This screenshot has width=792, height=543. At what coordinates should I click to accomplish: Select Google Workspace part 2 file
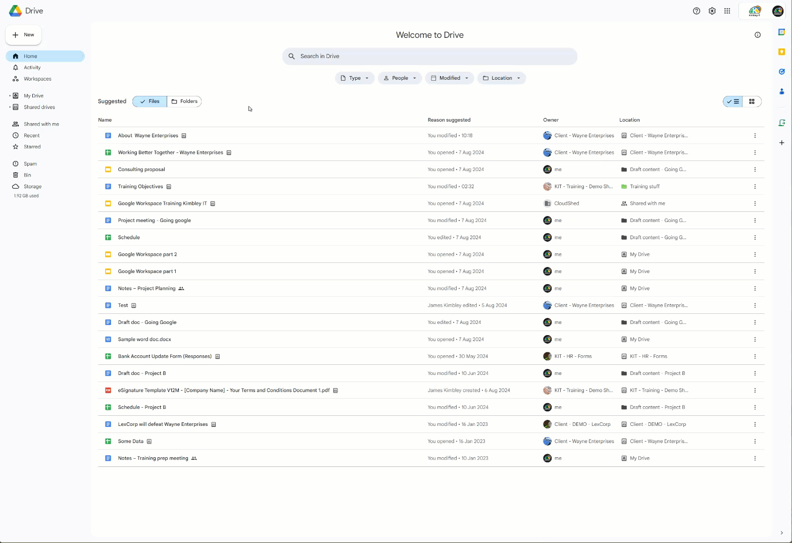[431, 254]
